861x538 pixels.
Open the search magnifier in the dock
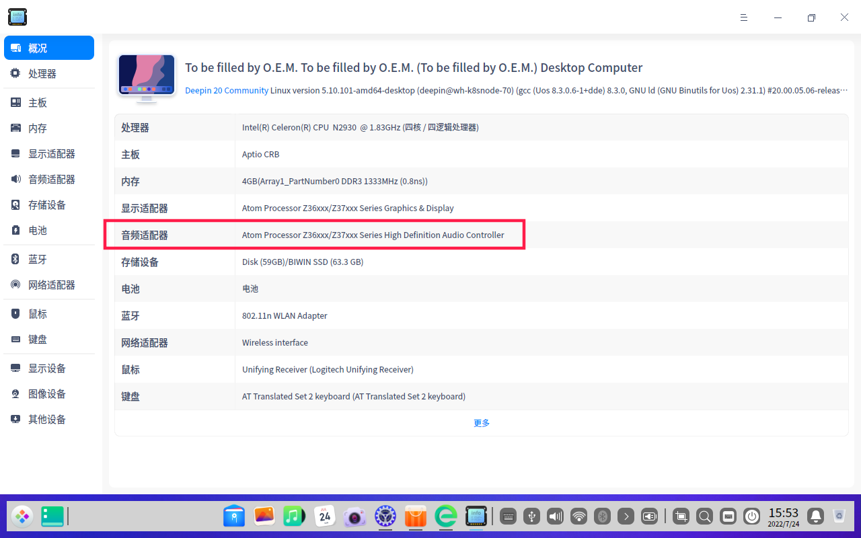tap(705, 516)
